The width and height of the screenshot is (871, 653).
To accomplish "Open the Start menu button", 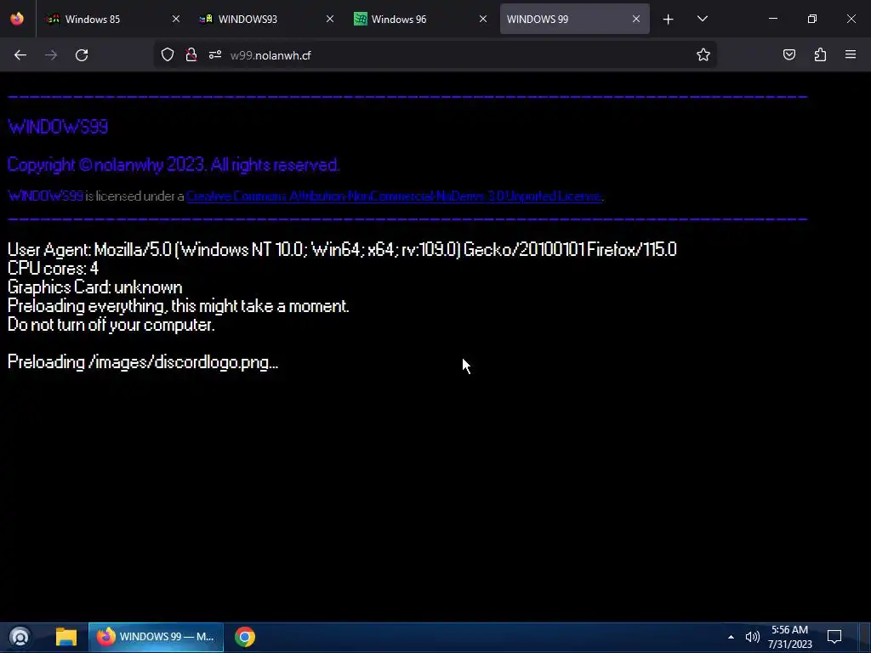I will [x=20, y=637].
